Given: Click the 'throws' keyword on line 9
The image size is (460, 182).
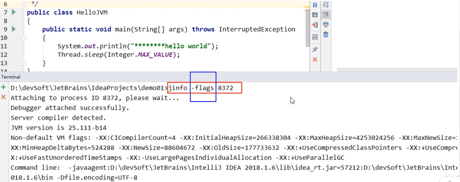Looking at the screenshot, I should [x=203, y=29].
